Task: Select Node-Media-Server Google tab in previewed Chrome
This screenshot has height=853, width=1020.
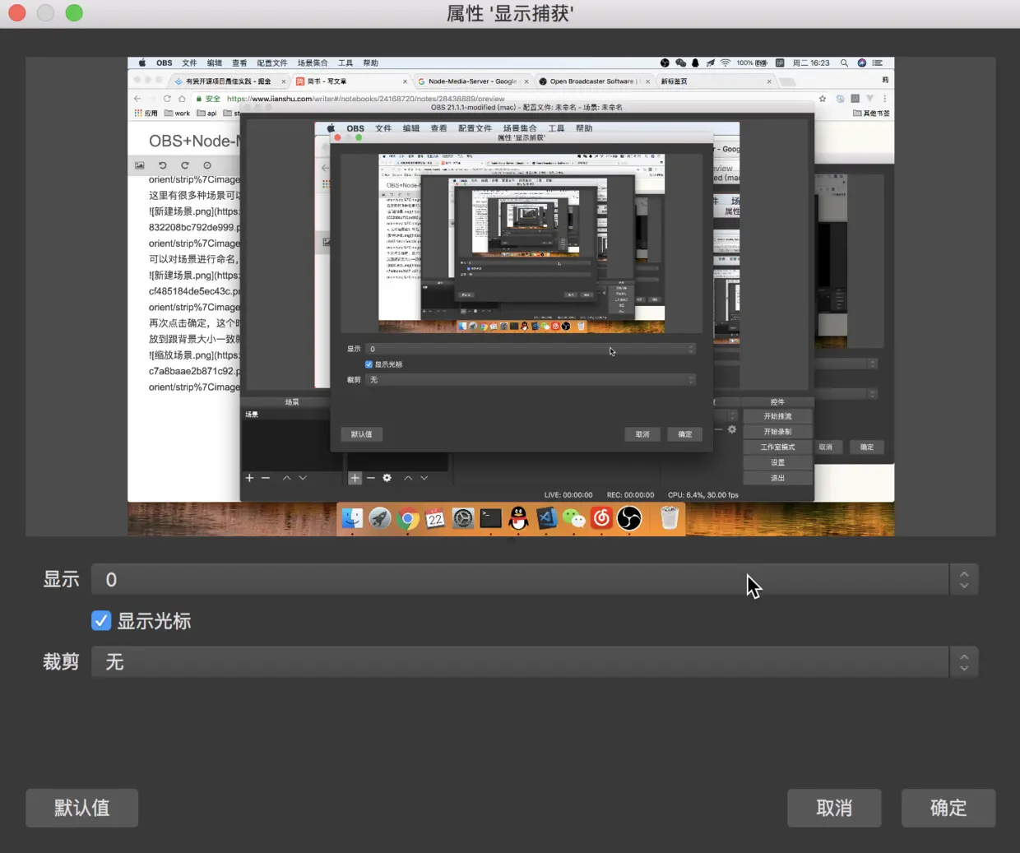Action: click(x=471, y=81)
